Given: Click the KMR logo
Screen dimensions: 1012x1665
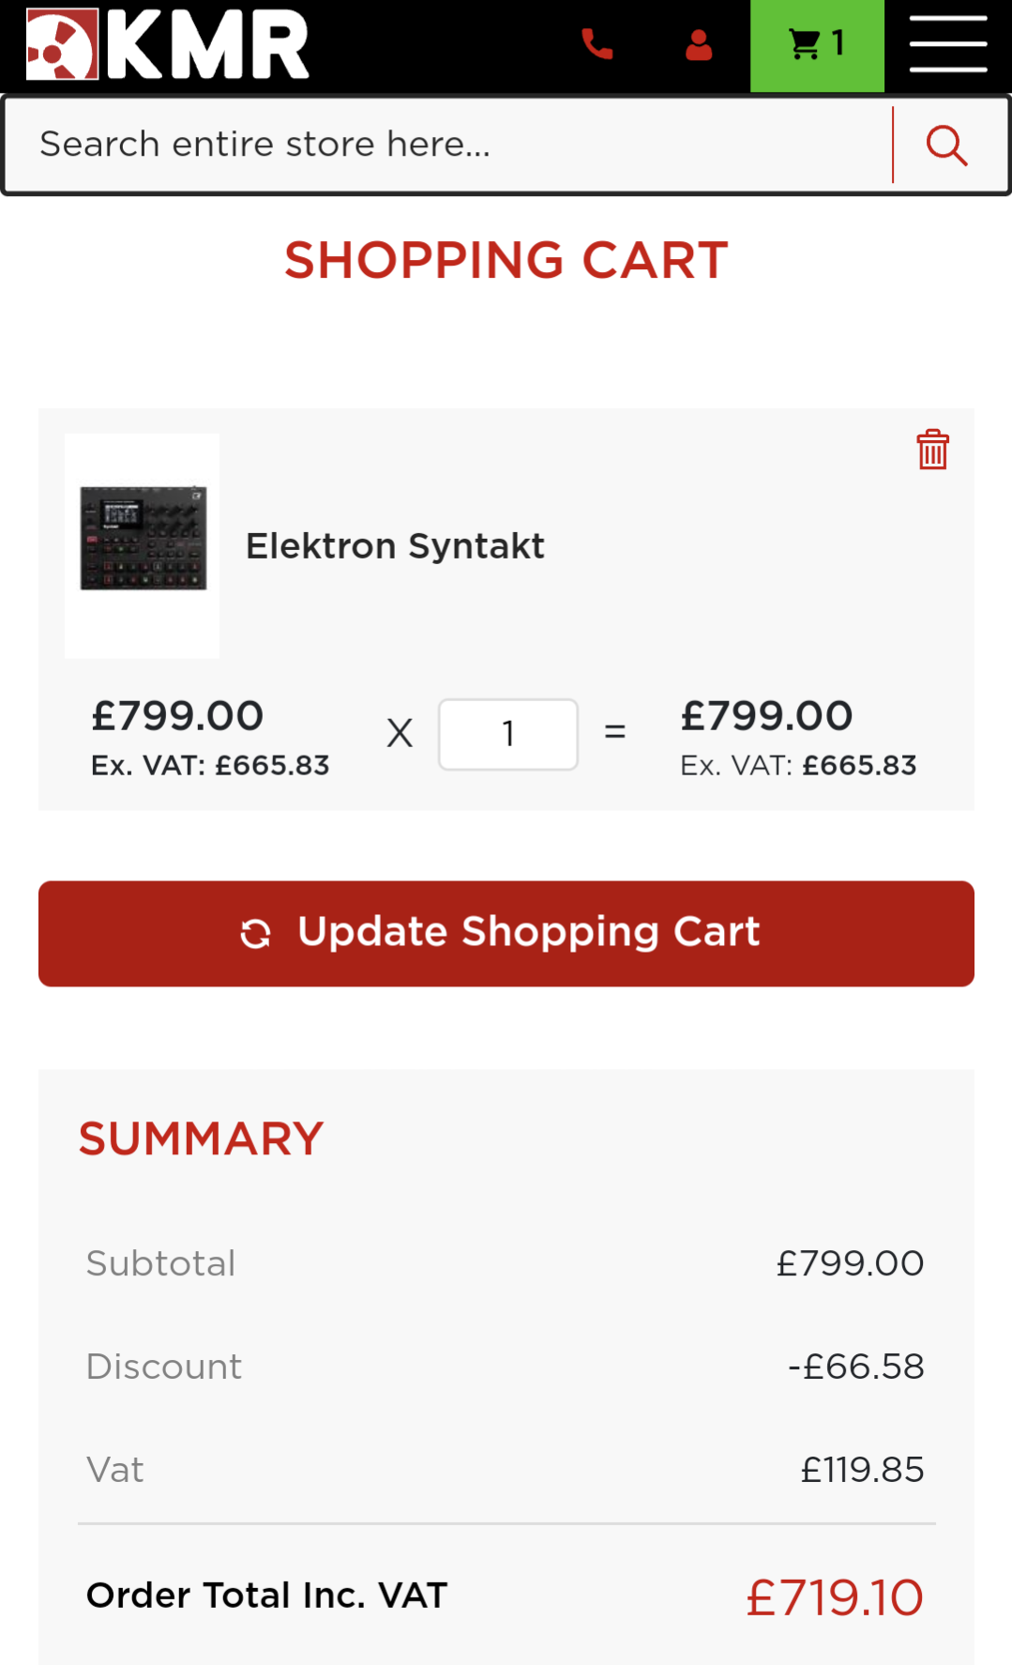Looking at the screenshot, I should point(168,44).
